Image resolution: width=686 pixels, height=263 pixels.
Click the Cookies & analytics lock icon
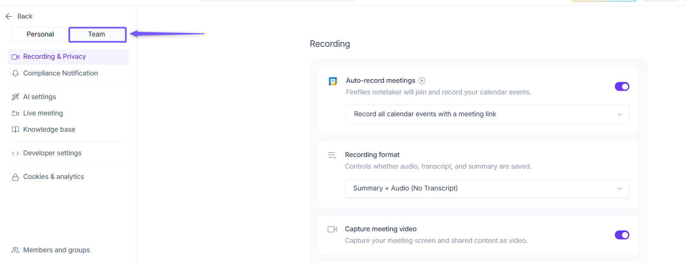(x=15, y=177)
